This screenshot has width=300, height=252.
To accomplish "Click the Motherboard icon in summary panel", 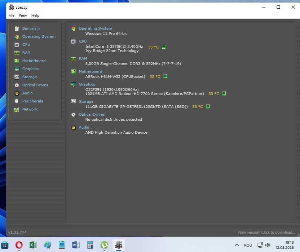I will coord(73,72).
